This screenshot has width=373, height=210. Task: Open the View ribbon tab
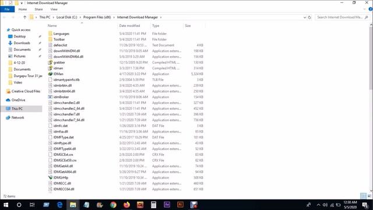pyautogui.click(x=54, y=9)
